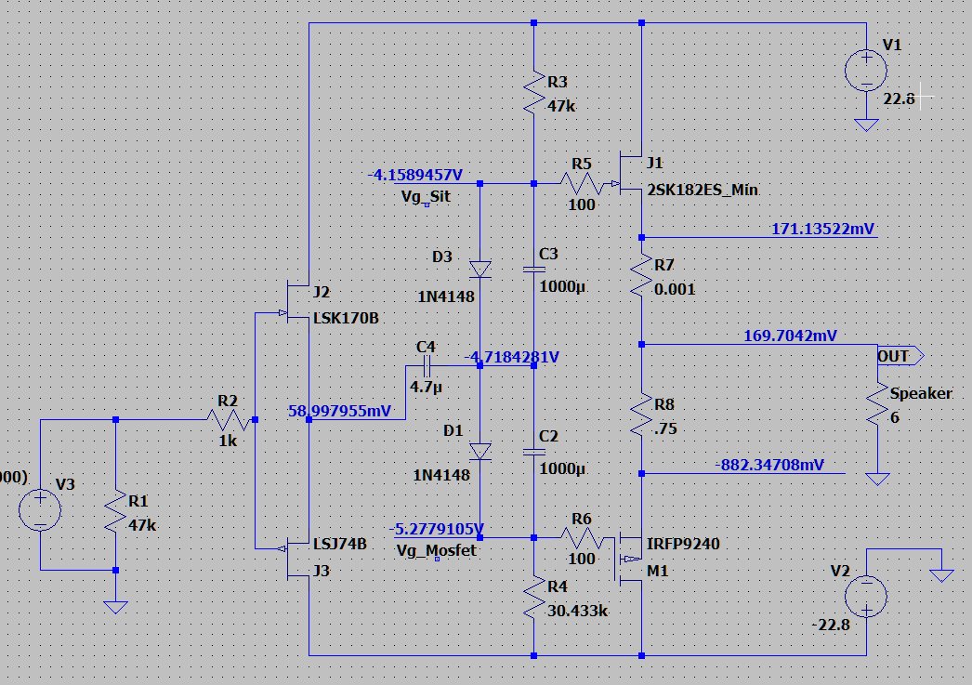Select the M1 IRFP9240 MOSFET symbol
The width and height of the screenshot is (972, 685).
(627, 558)
